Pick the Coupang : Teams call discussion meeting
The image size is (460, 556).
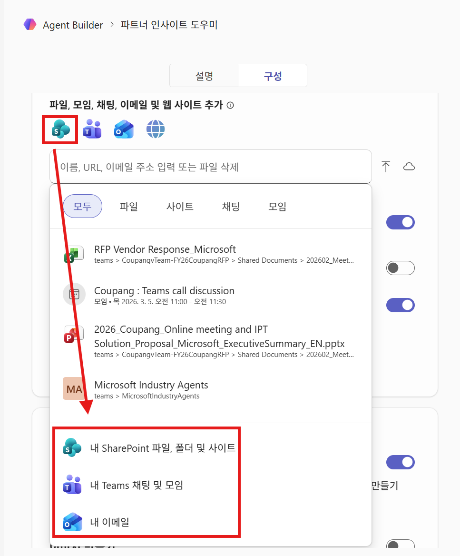(211, 295)
